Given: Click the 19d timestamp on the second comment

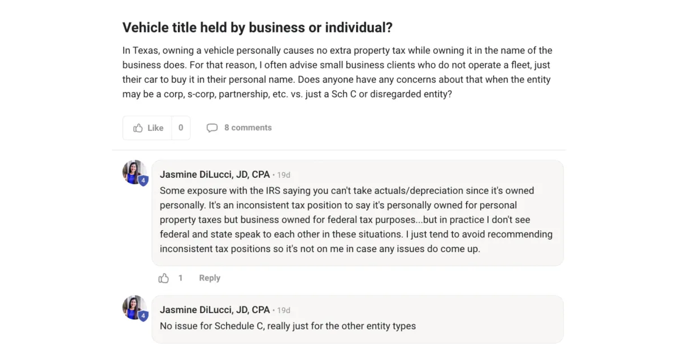Looking at the screenshot, I should tap(284, 311).
